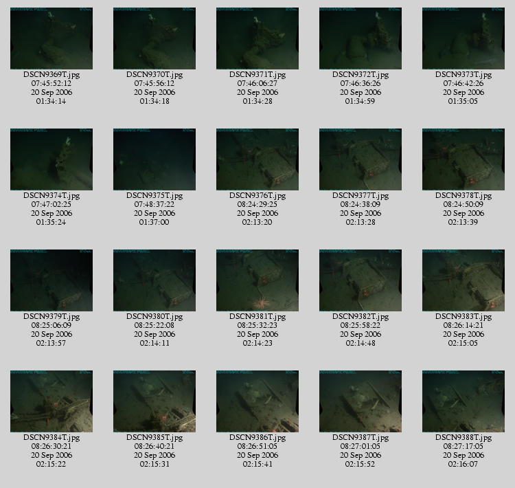
Task: Click the DSCN9374T.jpg filename caption
Action: pos(51,196)
